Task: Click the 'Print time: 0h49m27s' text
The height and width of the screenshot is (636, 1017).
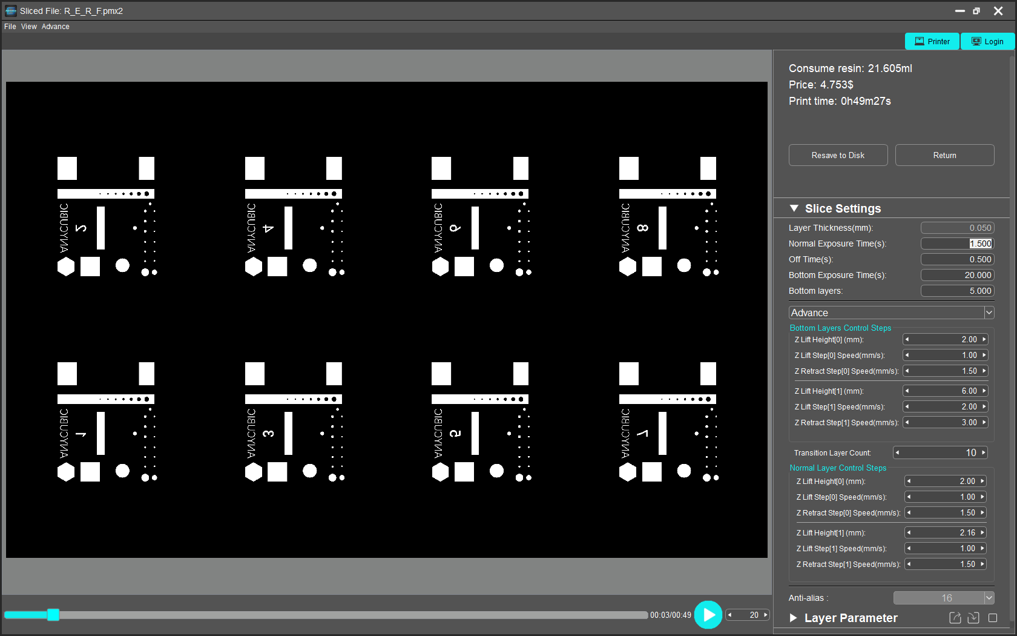Action: (x=840, y=101)
